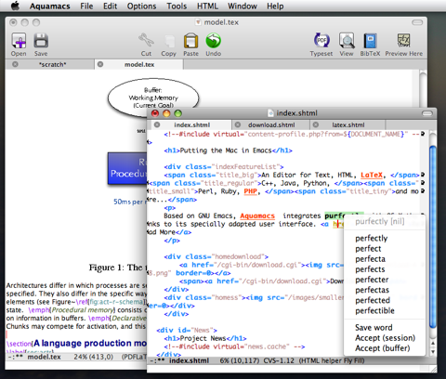Click the underlined word Aquamacs in the editor
This screenshot has width=446, height=379.
[x=257, y=216]
